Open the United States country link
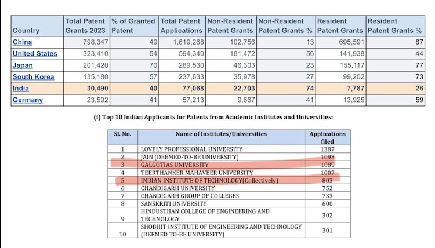This screenshot has width=435, height=248. tap(35, 54)
